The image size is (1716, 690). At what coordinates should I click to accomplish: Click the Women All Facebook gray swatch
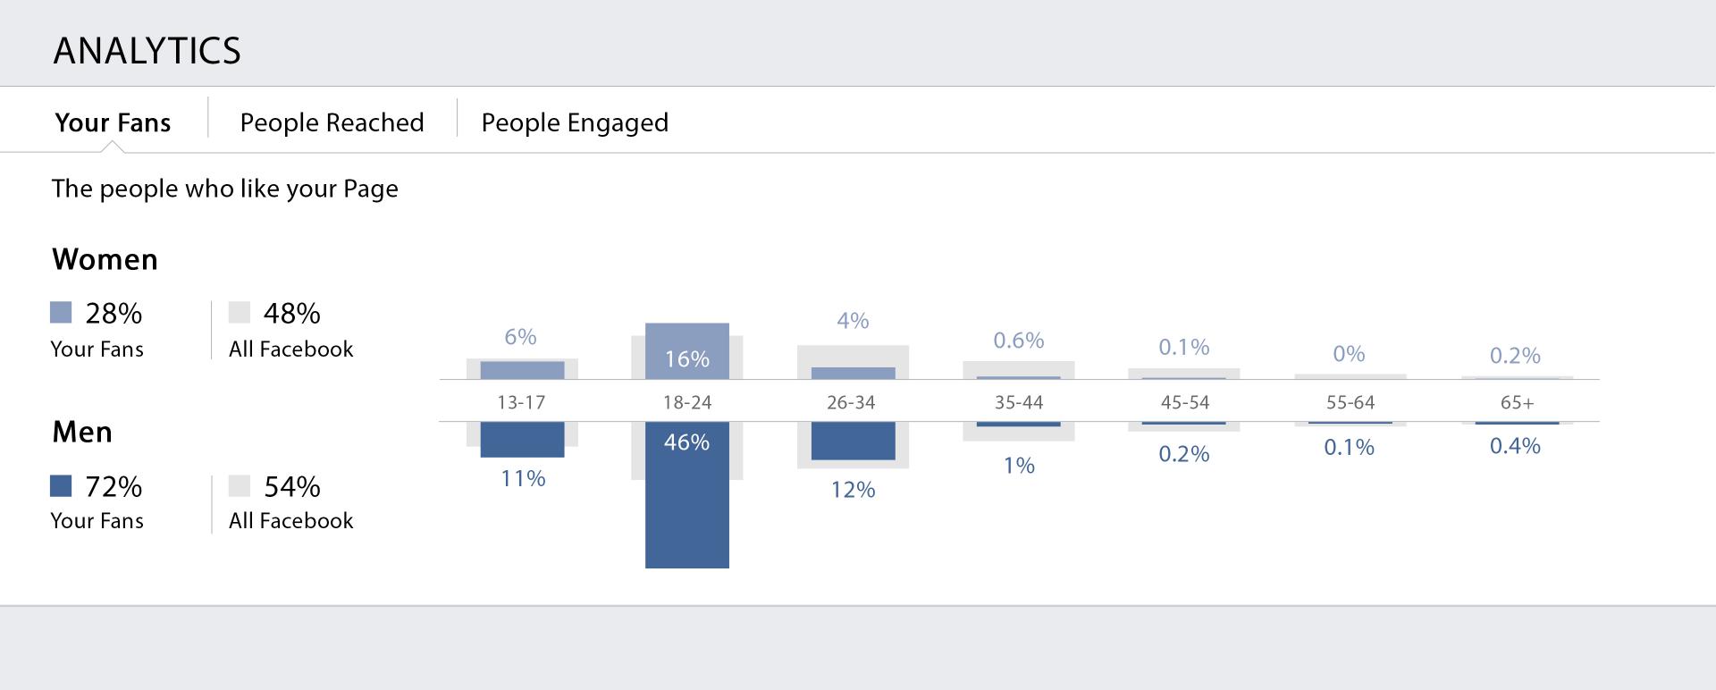(x=240, y=312)
